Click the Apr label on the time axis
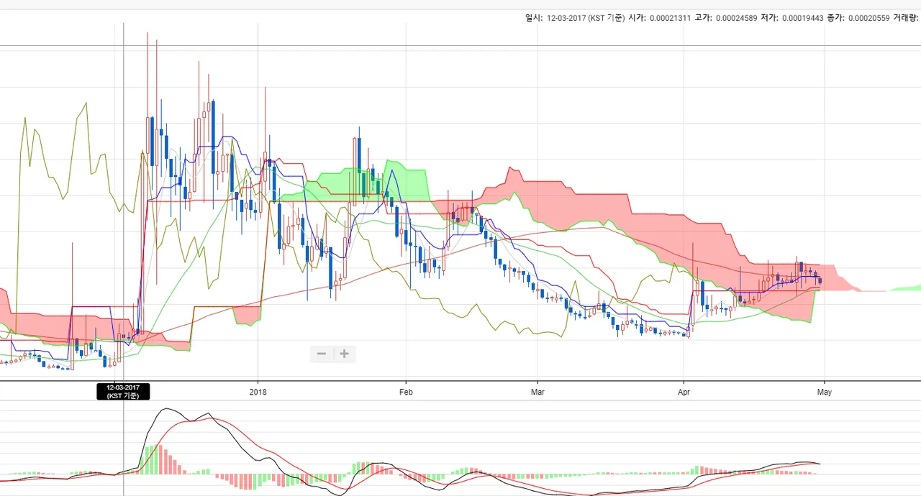This screenshot has width=921, height=496. 684,392
